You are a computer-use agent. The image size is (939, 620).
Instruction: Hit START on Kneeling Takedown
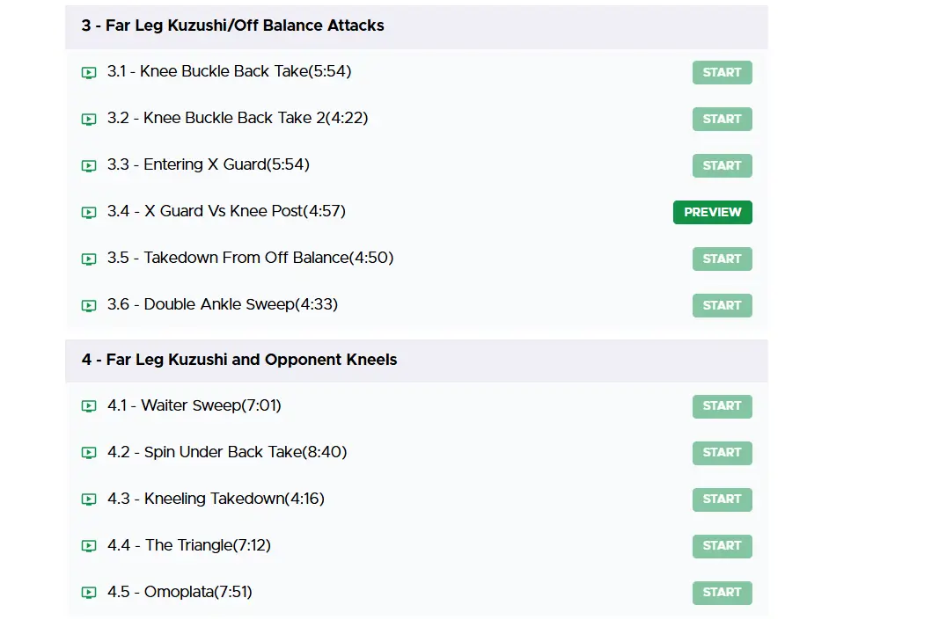(722, 499)
